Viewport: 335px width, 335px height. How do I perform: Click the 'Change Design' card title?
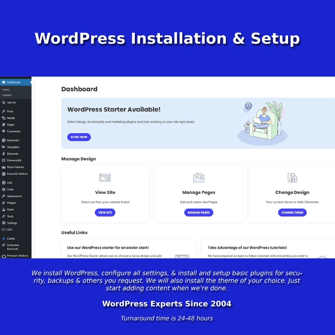pos(292,193)
